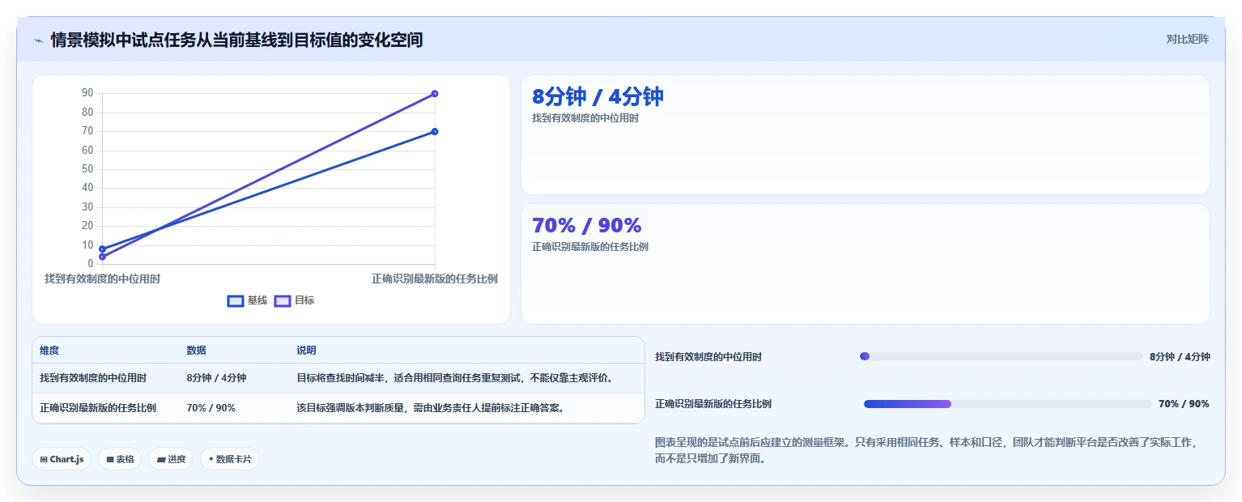Select the 数据卡片 chip
Image resolution: width=1242 pixels, height=502 pixels.
[x=230, y=459]
